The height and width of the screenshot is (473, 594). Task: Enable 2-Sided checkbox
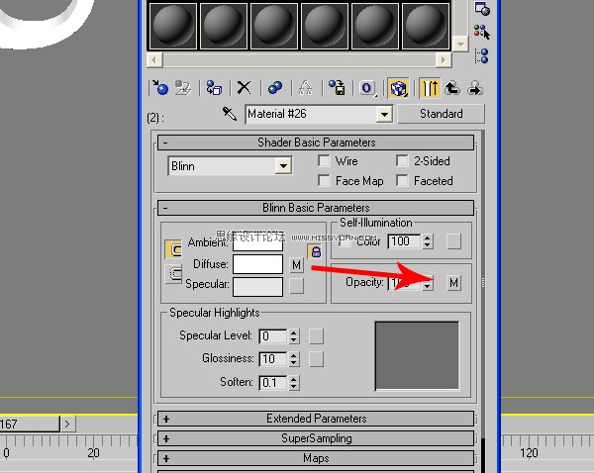click(x=402, y=160)
